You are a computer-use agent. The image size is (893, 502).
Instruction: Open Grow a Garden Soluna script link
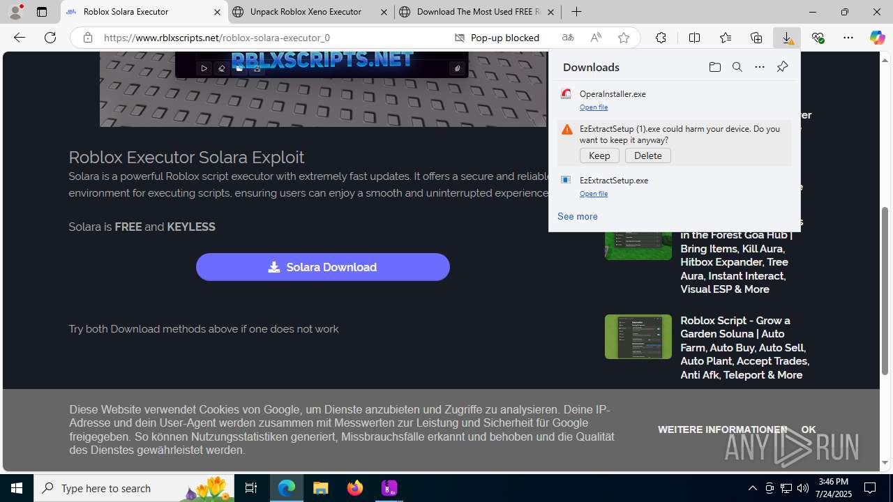pyautogui.click(x=744, y=348)
